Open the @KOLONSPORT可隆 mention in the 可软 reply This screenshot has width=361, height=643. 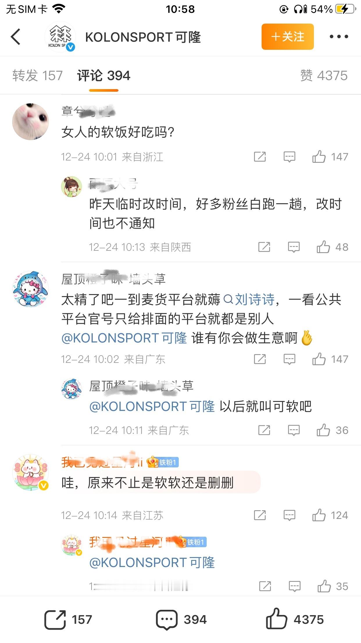pos(152,406)
